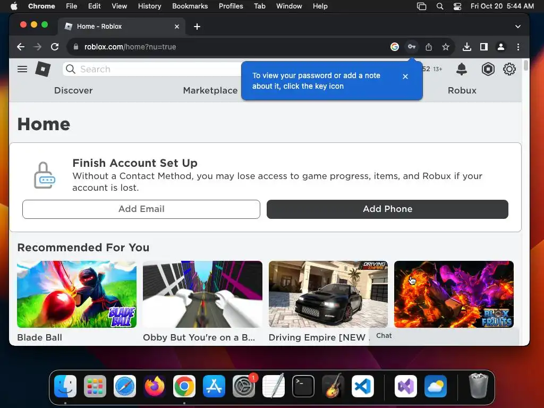The image size is (544, 408).
Task: Go forward with the forward arrow
Action: [38, 47]
